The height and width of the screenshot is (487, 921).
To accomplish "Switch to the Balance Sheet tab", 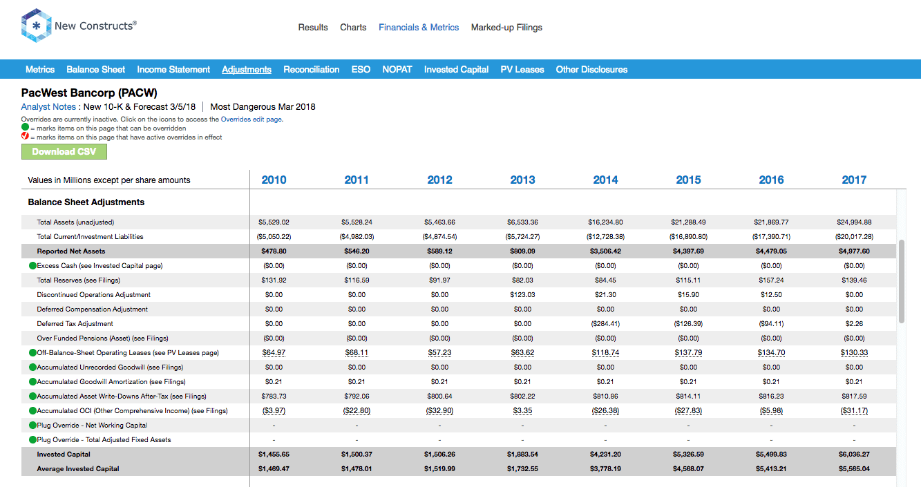I will pyautogui.click(x=96, y=70).
